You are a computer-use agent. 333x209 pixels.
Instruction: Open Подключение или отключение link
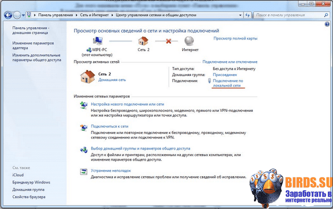[x=230, y=62]
